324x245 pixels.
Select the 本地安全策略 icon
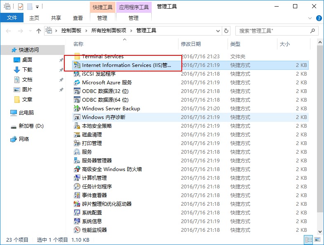coord(77,126)
